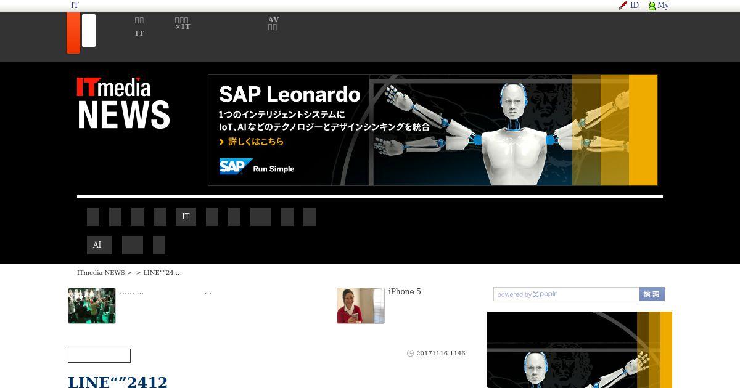The height and width of the screenshot is (388, 740).
Task: Open the SAP Leonardo banner advertisement
Action: point(433,130)
